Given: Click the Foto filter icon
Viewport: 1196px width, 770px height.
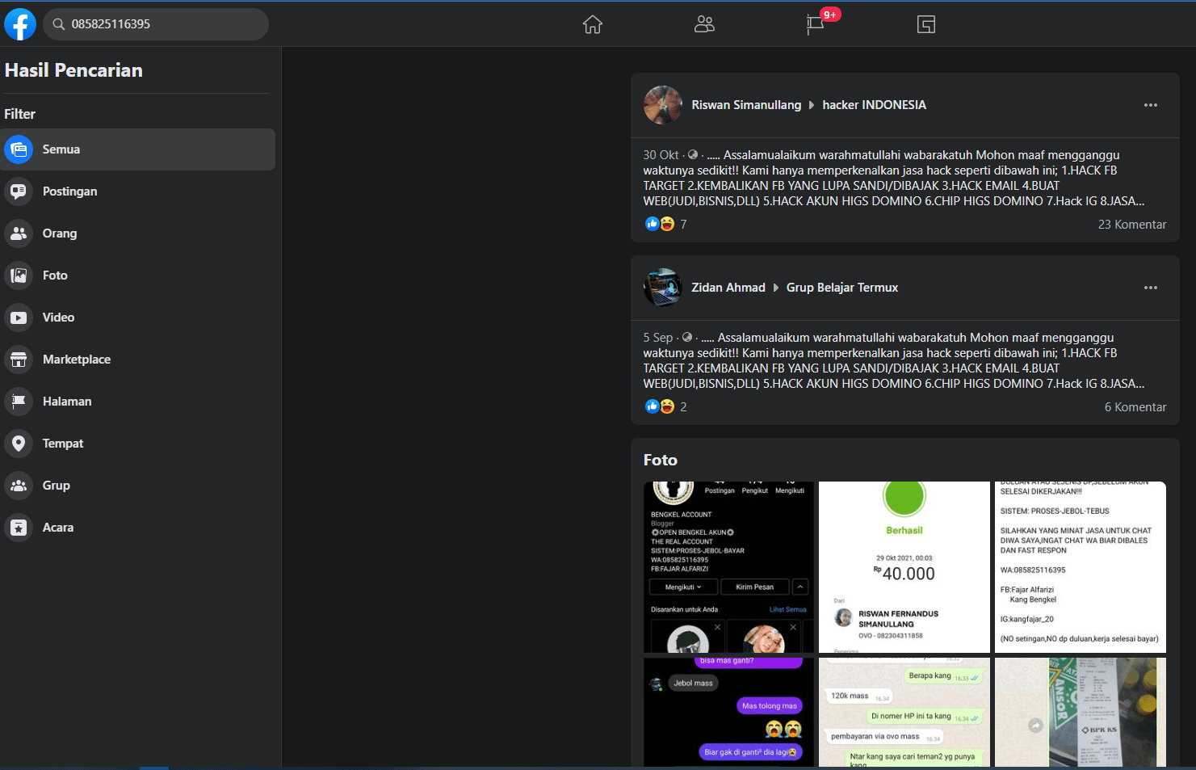Looking at the screenshot, I should [x=19, y=276].
